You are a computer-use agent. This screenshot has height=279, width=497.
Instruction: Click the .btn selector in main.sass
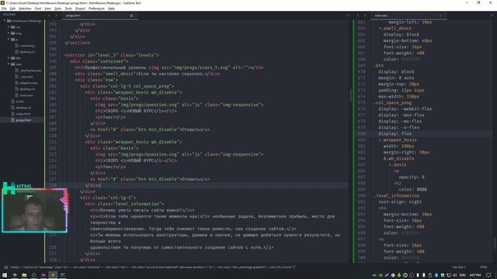[378, 65]
